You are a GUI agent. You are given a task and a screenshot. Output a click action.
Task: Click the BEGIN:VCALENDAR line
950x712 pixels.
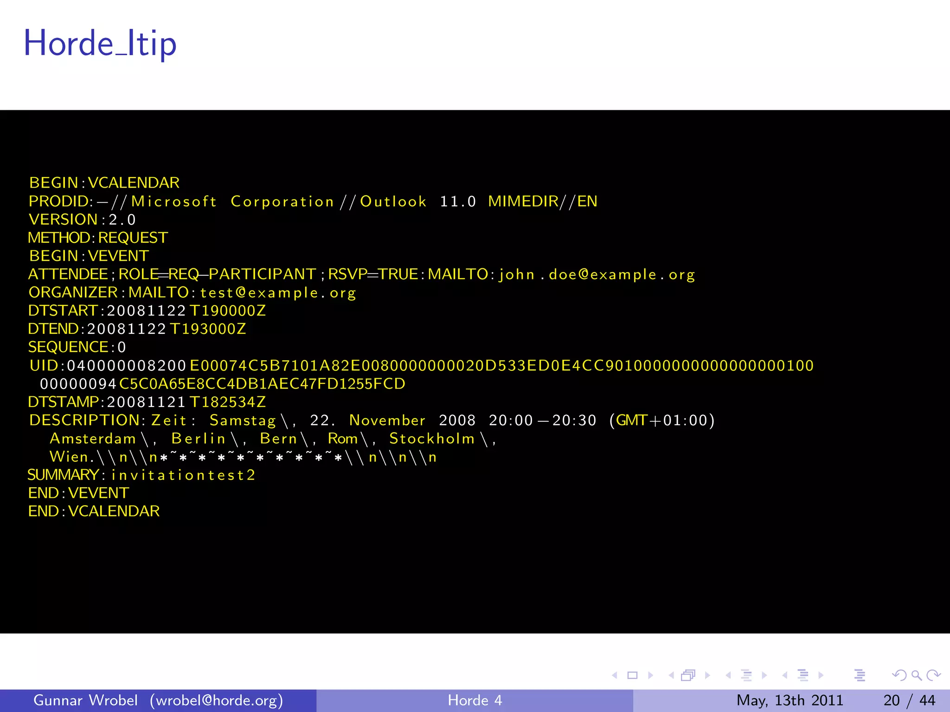tap(104, 183)
